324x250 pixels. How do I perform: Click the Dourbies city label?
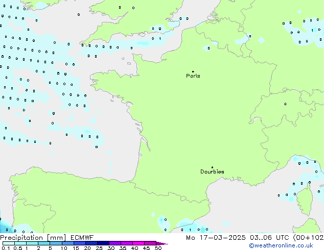212,171
